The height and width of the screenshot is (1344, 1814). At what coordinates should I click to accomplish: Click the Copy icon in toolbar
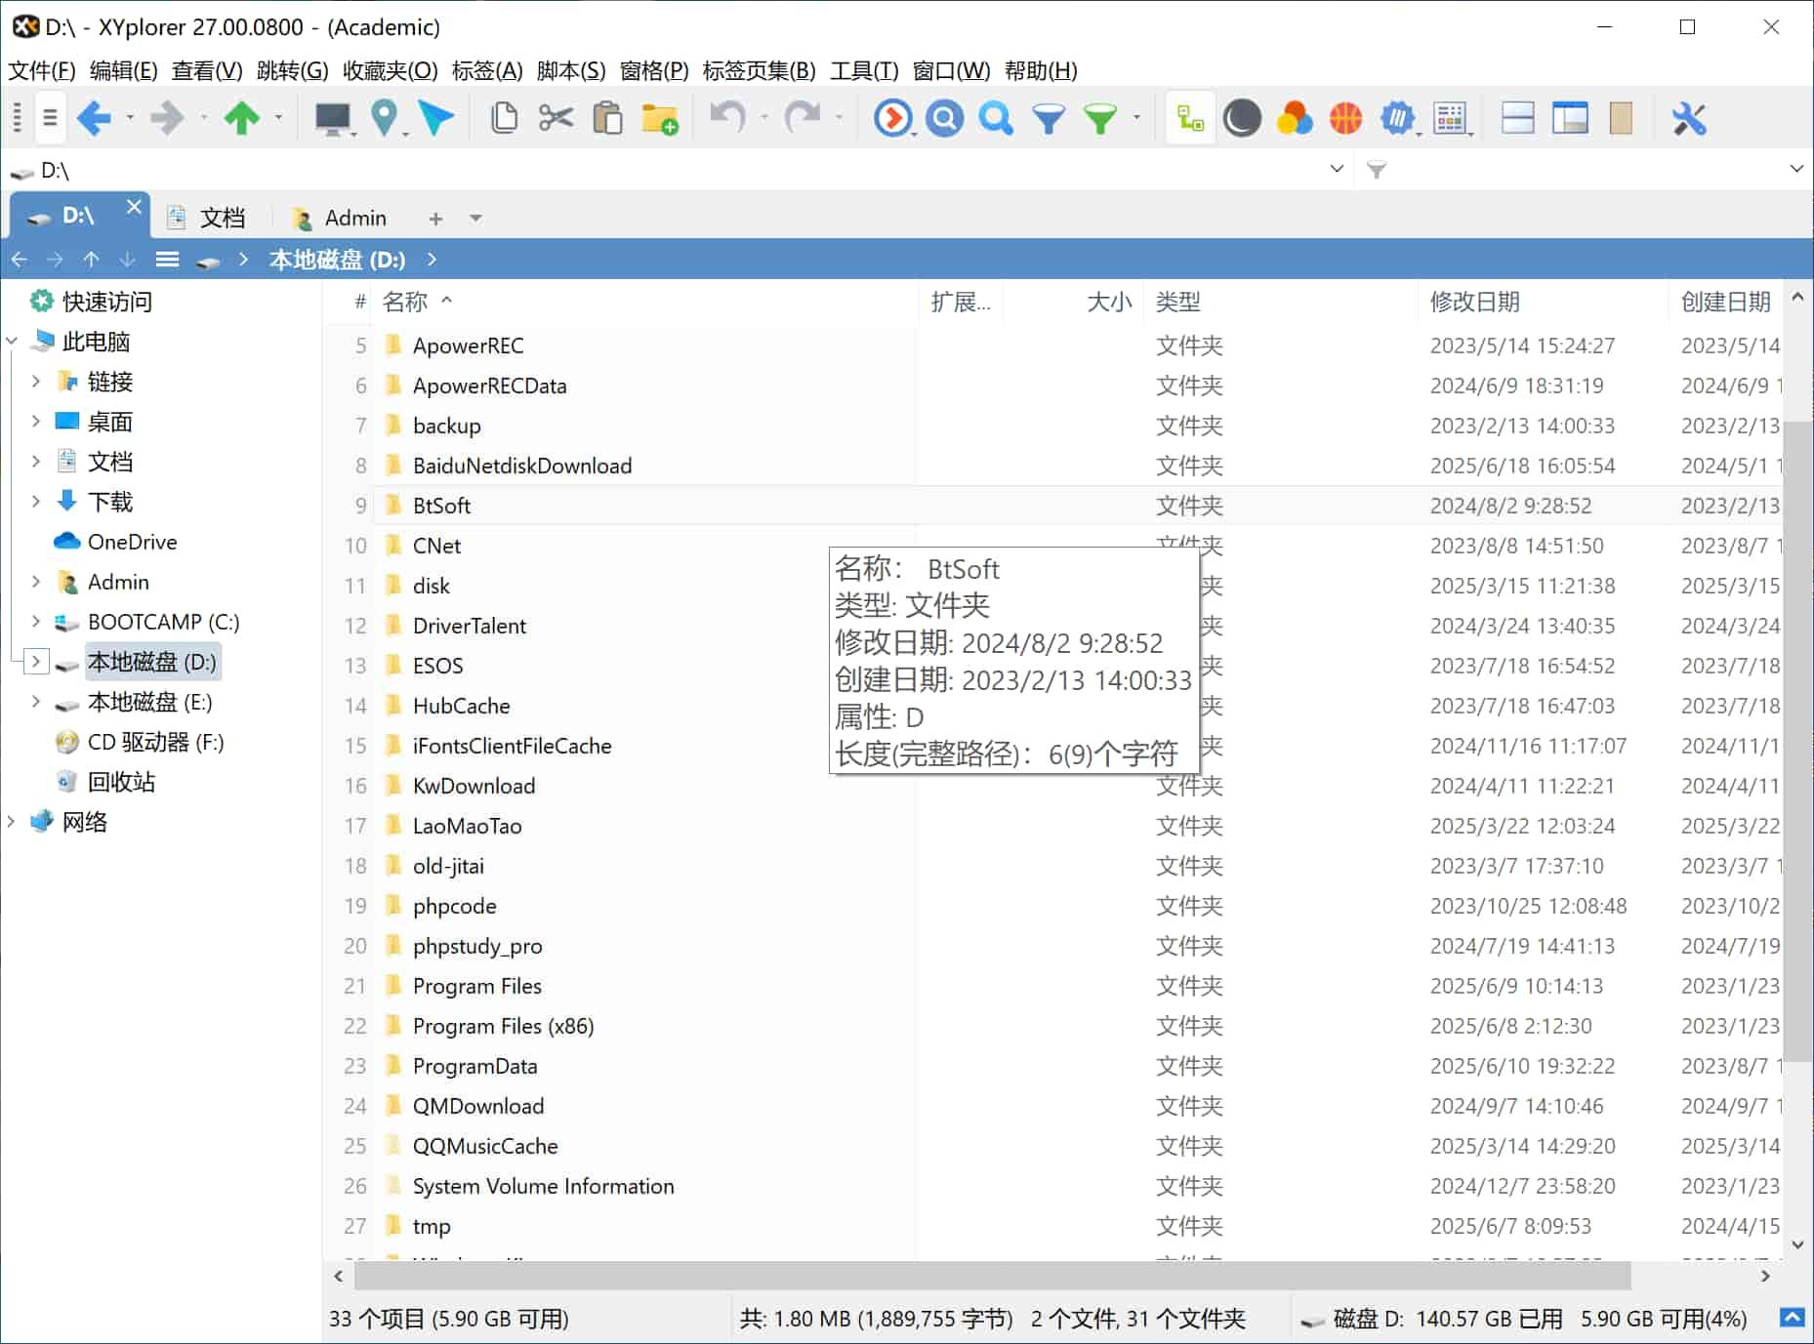(x=504, y=118)
